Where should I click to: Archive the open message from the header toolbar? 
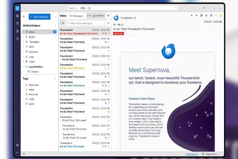click(201, 15)
